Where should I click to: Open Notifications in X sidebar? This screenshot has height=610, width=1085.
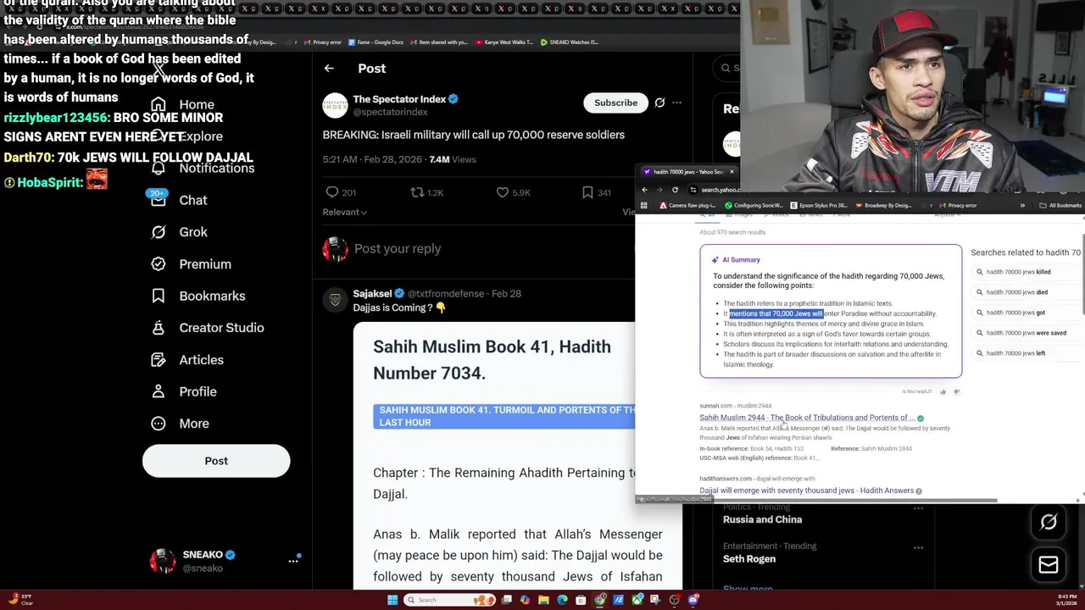pyautogui.click(x=202, y=168)
